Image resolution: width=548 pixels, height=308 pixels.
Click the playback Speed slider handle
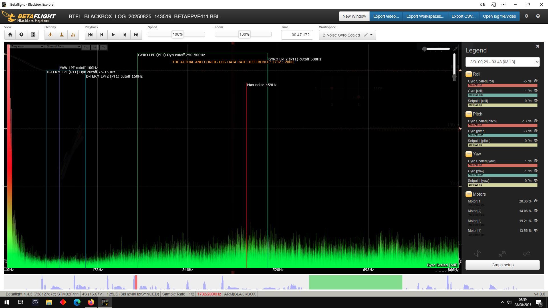(x=178, y=35)
